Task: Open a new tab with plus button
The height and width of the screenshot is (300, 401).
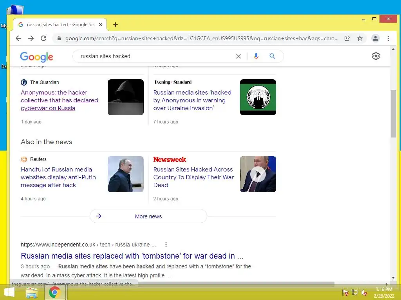Action: [x=116, y=25]
